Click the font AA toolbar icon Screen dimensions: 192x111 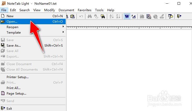click(x=133, y=16)
